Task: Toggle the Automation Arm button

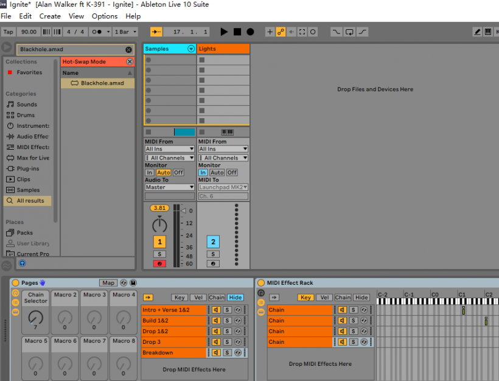Action: 281,32
